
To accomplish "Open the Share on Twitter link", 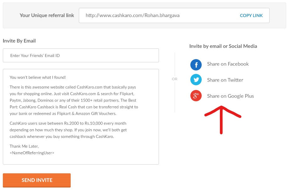I will 225,80.
